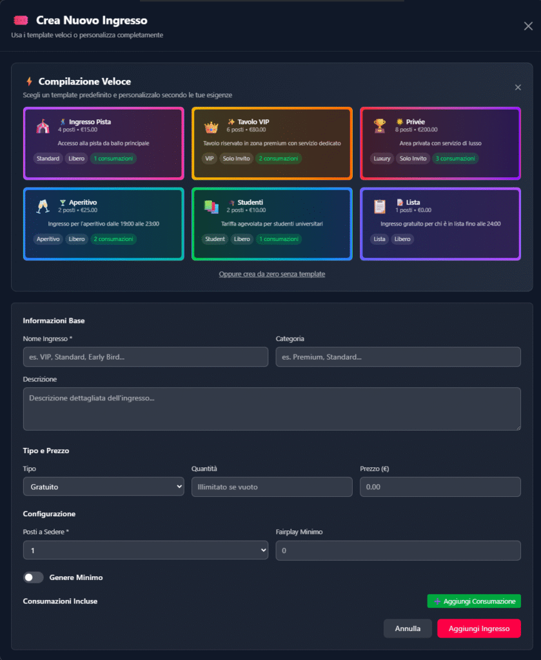The height and width of the screenshot is (660, 541).
Task: Click the lightning bolt Compilazione Veloce icon
Action: (29, 82)
